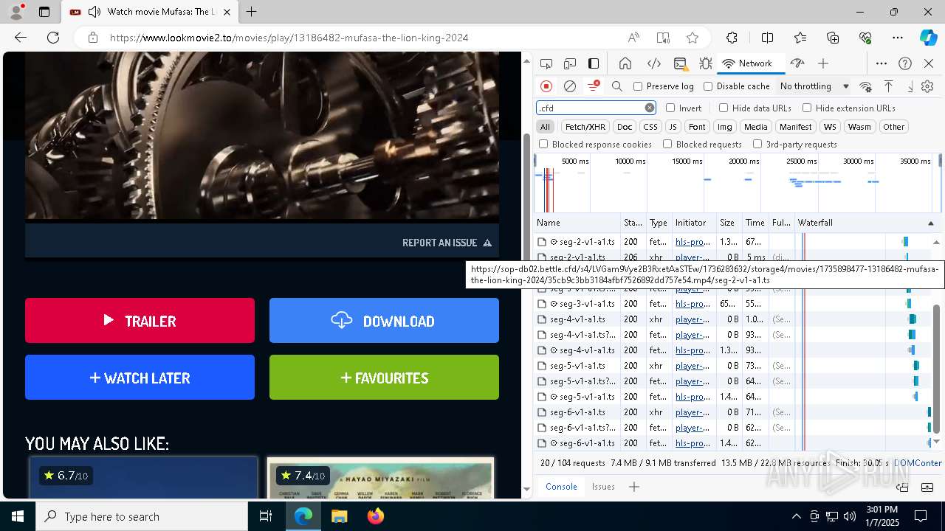Tick checkbox of seg-5-v1-a1.ts xhr row

pos(542,366)
